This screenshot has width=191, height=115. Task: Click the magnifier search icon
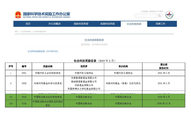(x=159, y=16)
